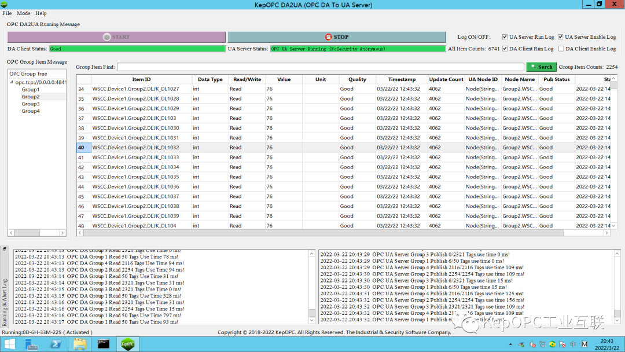The image size is (625, 352).
Task: Open Server Manager from taskbar
Action: tap(31, 344)
